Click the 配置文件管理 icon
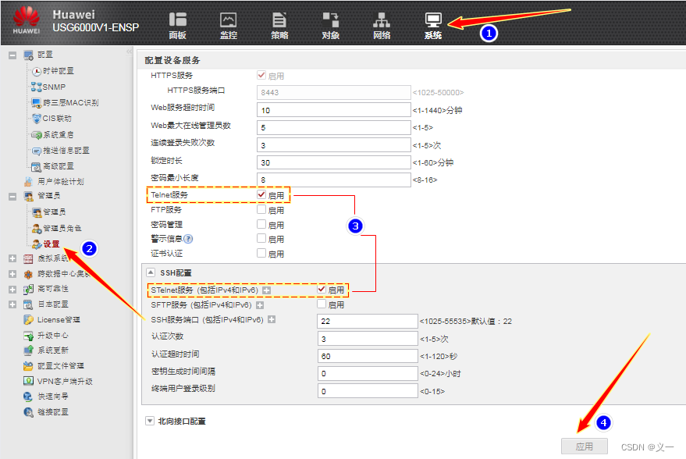This screenshot has height=459, width=686. point(28,366)
